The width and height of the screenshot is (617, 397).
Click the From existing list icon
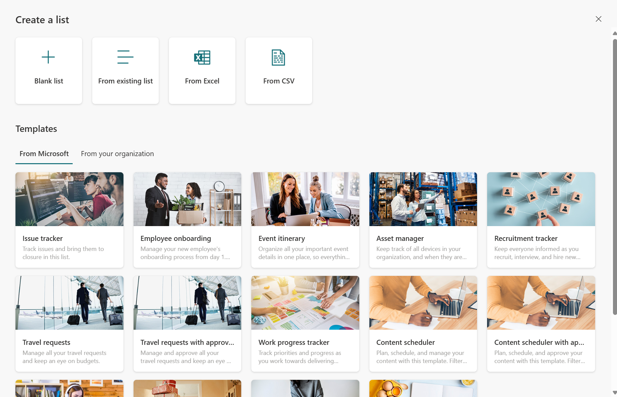125,57
